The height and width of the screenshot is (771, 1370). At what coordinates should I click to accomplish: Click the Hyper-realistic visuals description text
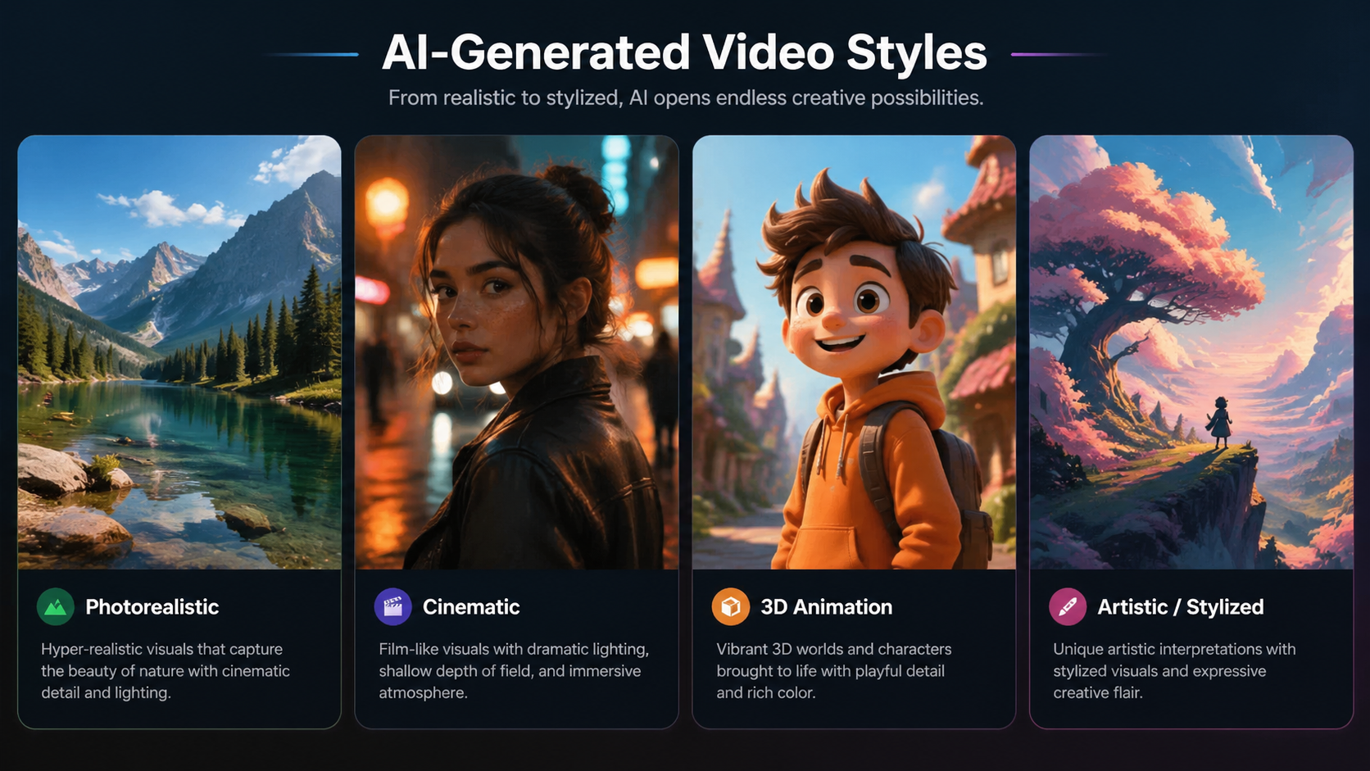(166, 671)
